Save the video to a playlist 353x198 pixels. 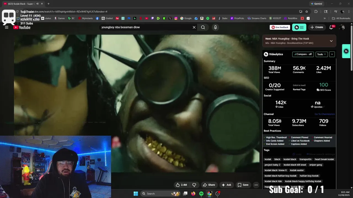(x=243, y=185)
